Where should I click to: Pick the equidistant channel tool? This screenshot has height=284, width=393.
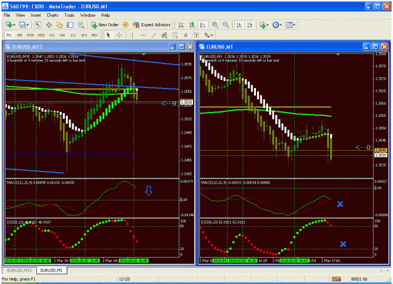[x=164, y=35]
